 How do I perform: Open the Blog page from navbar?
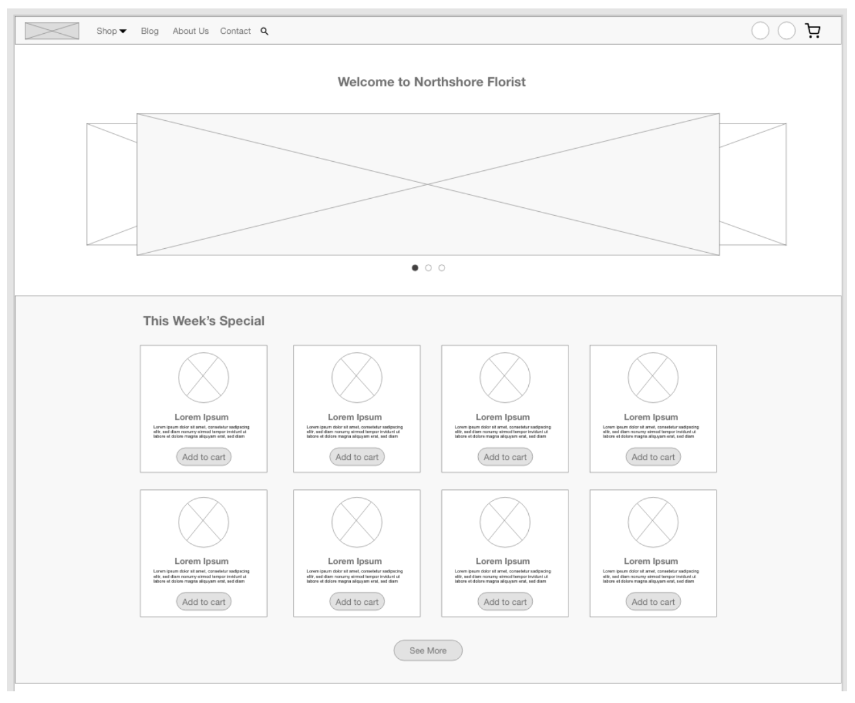click(149, 31)
